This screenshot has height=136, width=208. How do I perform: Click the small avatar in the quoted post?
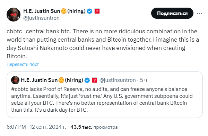click(15, 80)
